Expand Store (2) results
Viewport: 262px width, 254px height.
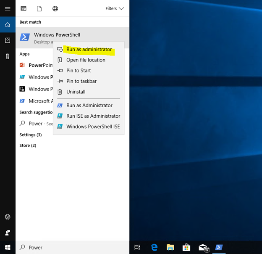28,146
